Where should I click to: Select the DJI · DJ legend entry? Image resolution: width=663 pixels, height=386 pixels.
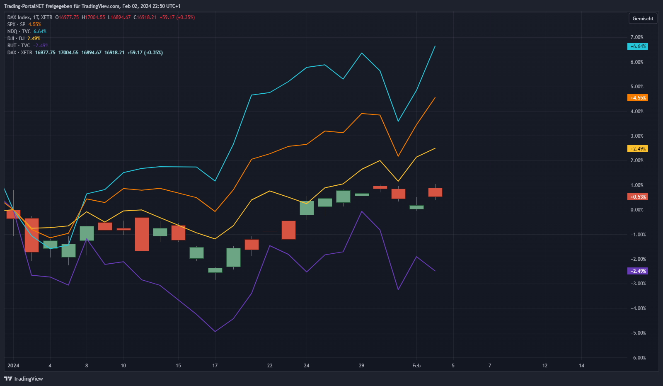point(16,39)
